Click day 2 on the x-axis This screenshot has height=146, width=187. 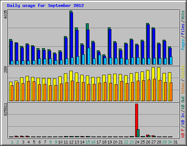click(18, 142)
